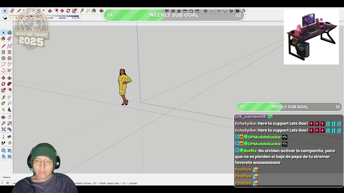This screenshot has width=344, height=193.
Task: Select the Rotate tool in left toolbar
Action: 3,84
